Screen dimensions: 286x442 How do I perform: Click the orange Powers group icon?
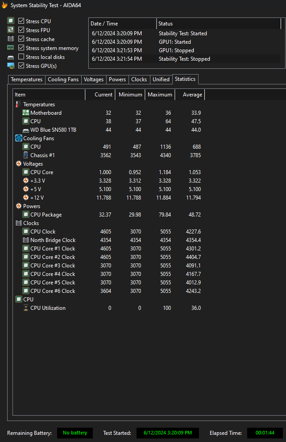(x=18, y=206)
